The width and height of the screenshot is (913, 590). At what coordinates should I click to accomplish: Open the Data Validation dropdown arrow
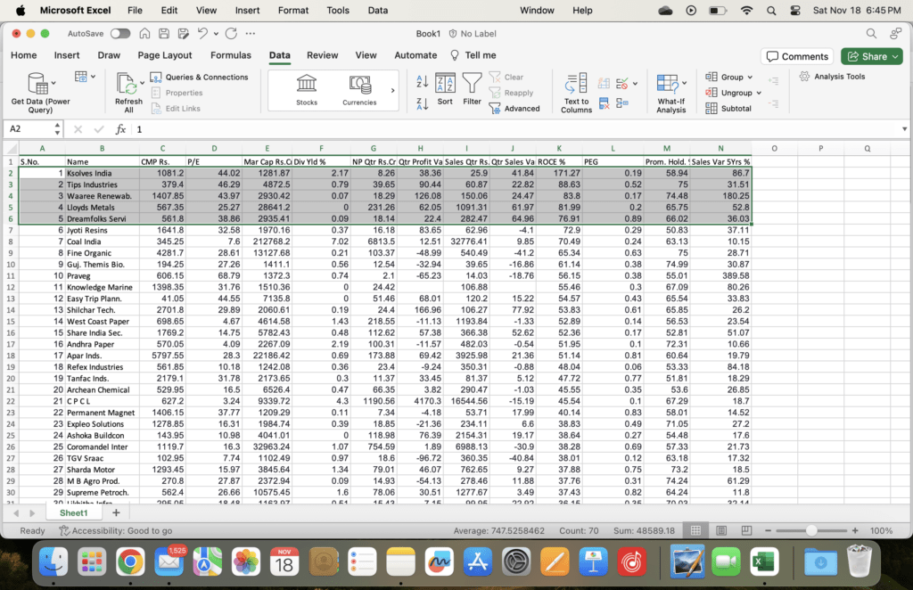point(635,84)
